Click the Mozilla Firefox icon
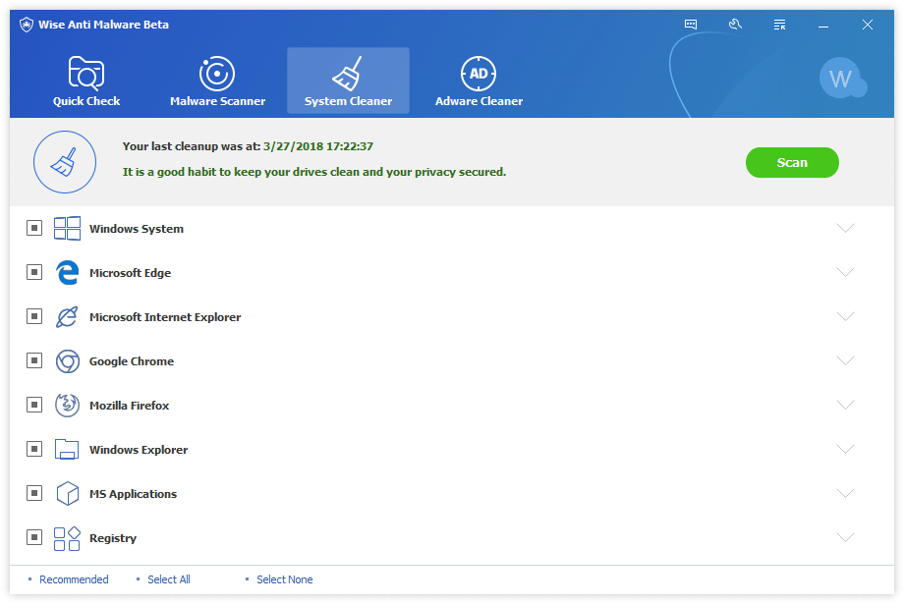 point(67,405)
